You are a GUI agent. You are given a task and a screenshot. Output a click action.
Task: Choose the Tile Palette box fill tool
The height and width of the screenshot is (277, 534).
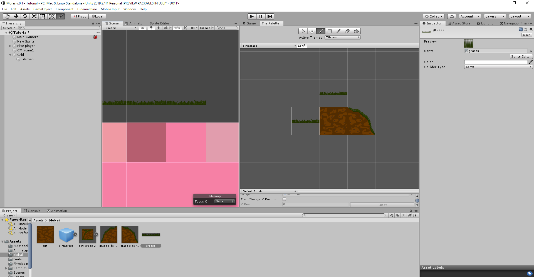[330, 31]
